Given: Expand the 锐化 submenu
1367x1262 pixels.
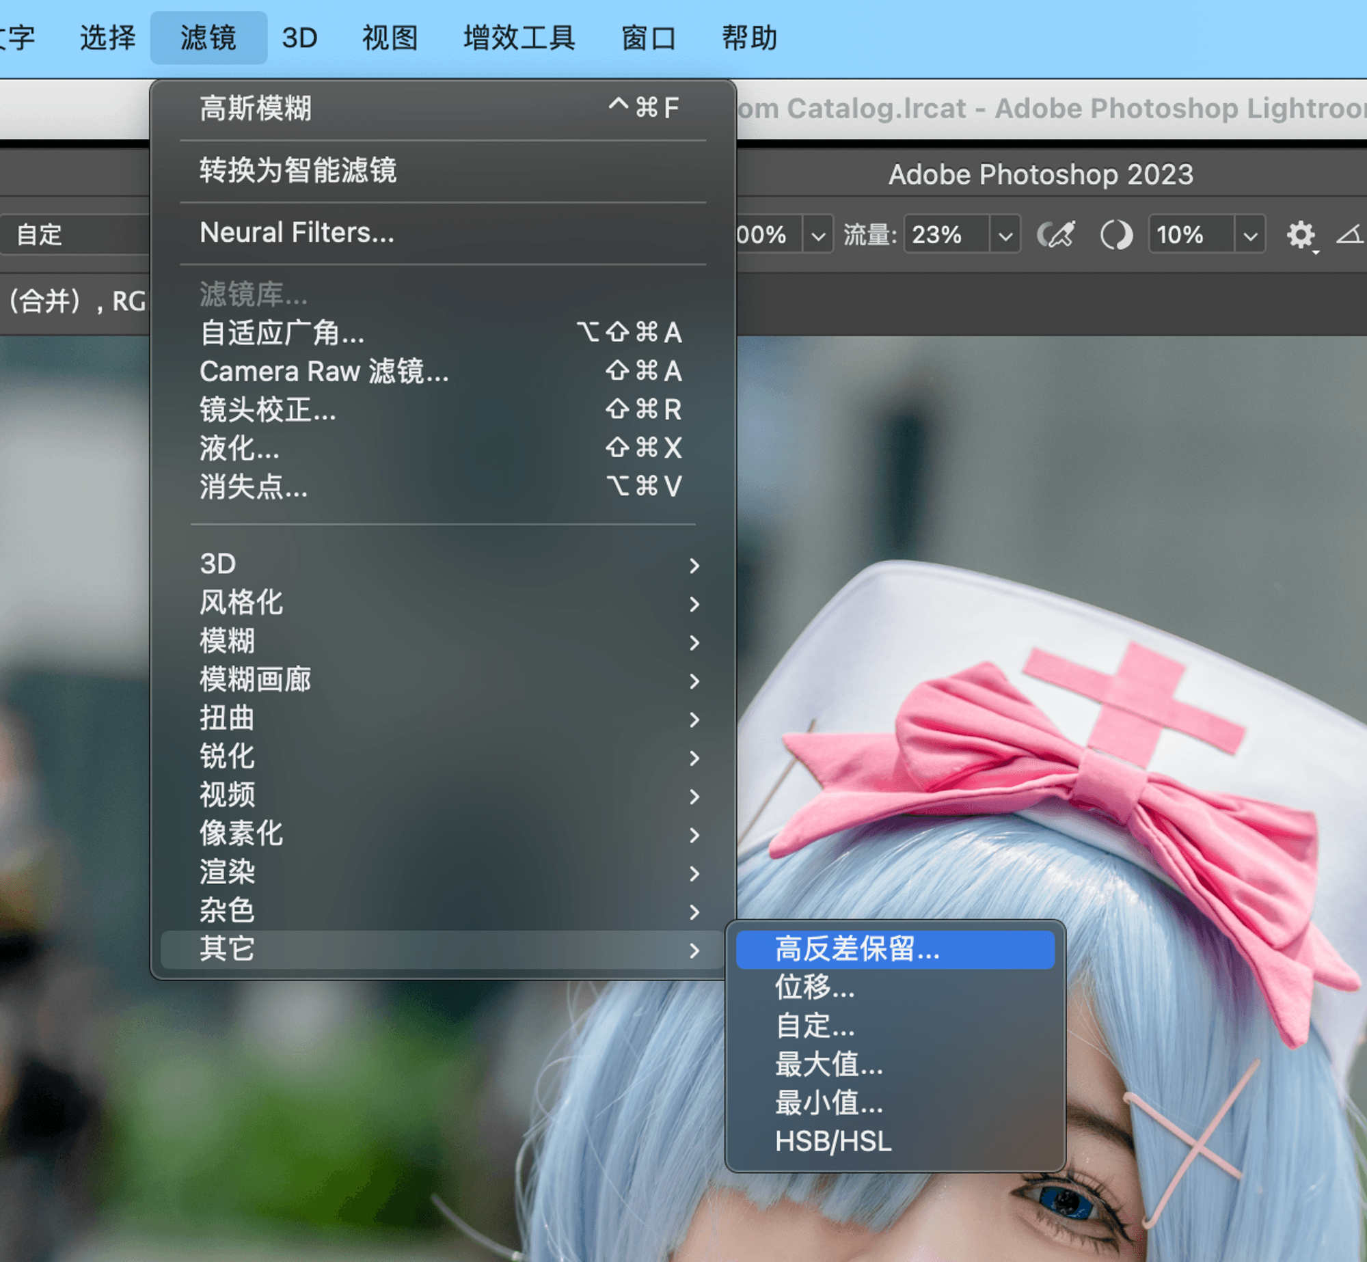Looking at the screenshot, I should pos(442,756).
